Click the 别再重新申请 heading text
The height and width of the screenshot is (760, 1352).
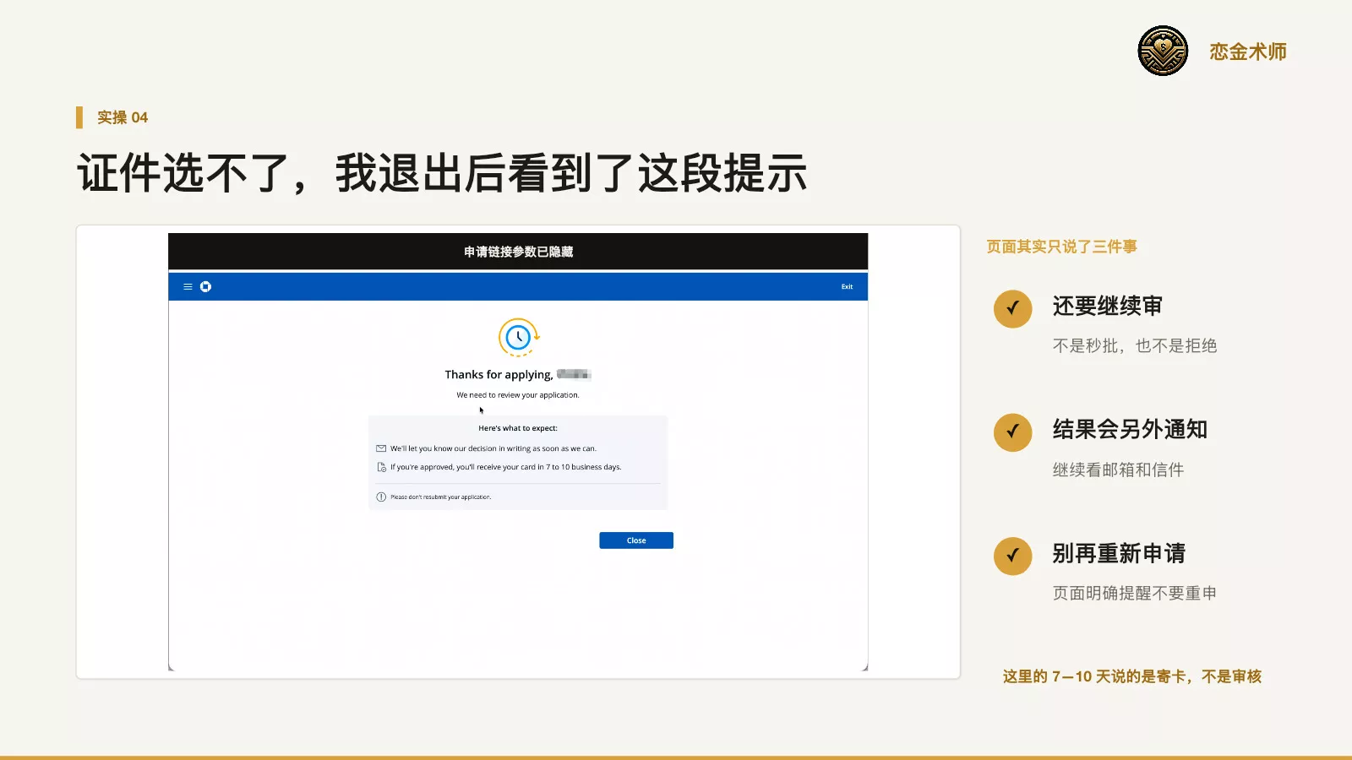(1119, 553)
